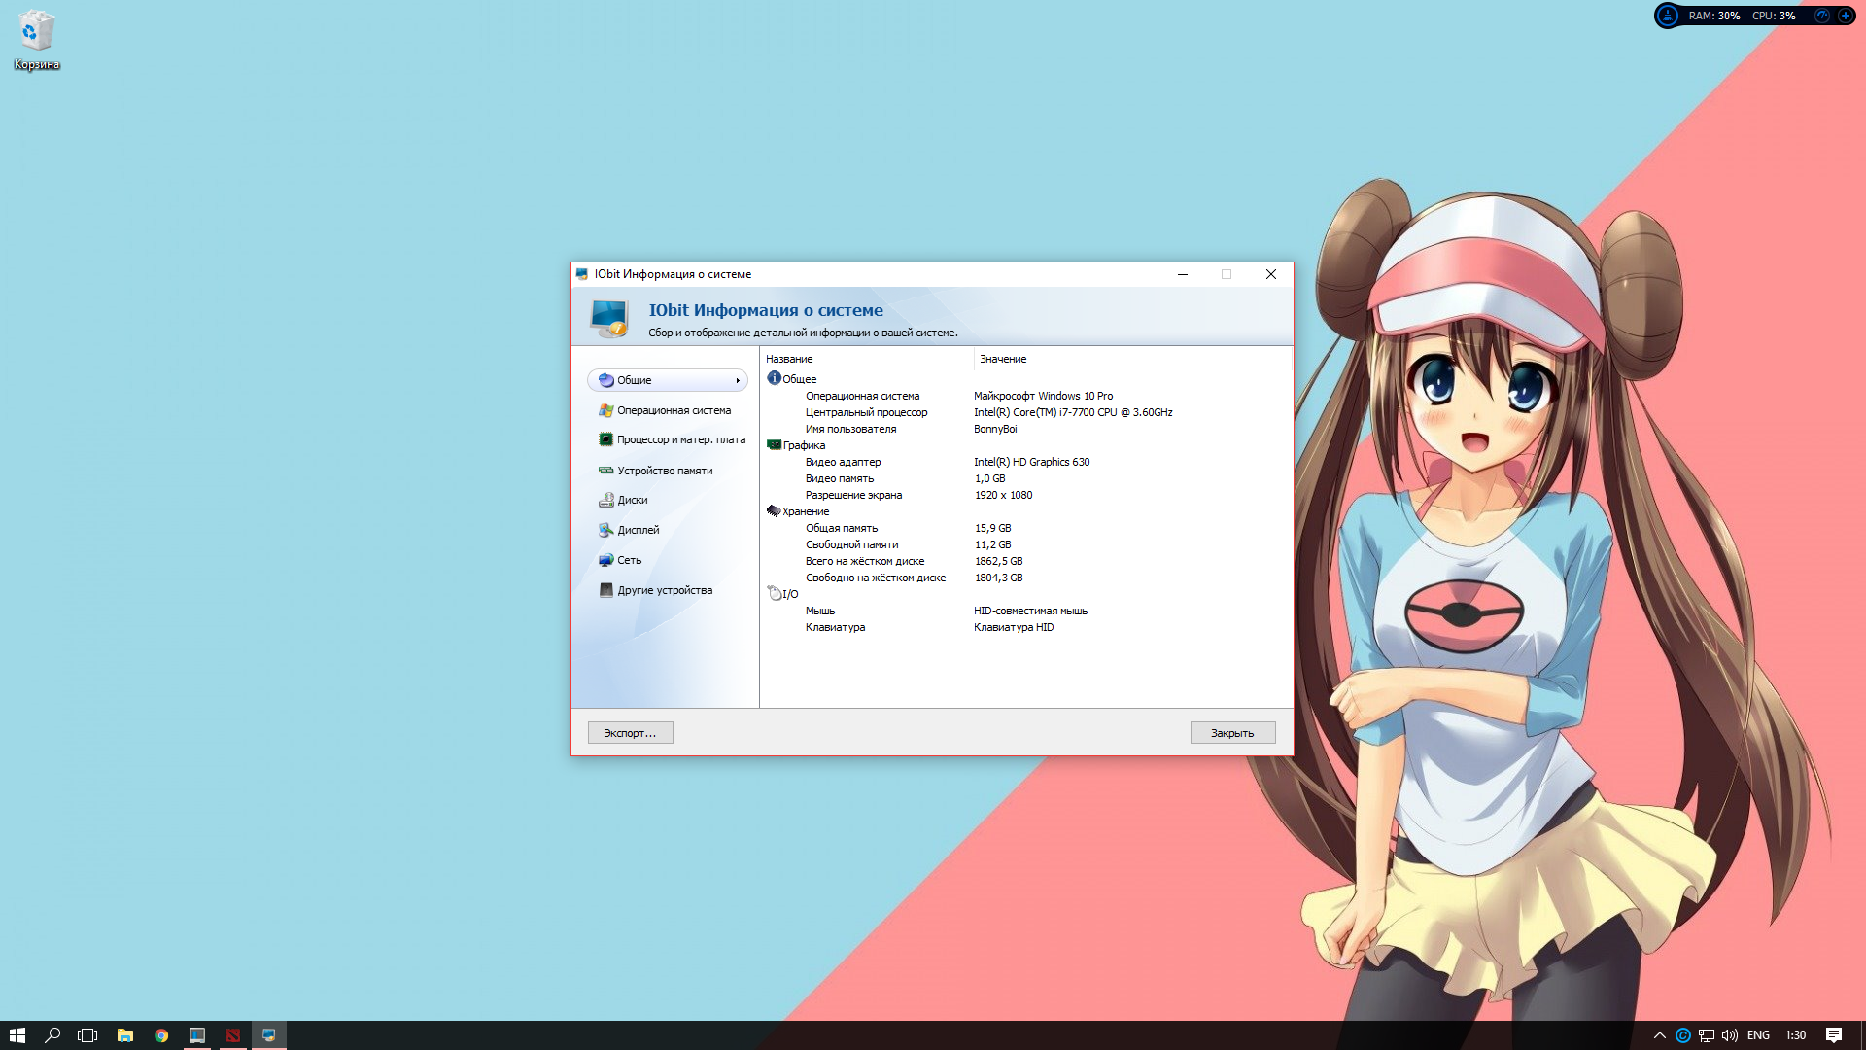Click the graphics card icon of Графика group
The height and width of the screenshot is (1050, 1866).
[x=774, y=444]
